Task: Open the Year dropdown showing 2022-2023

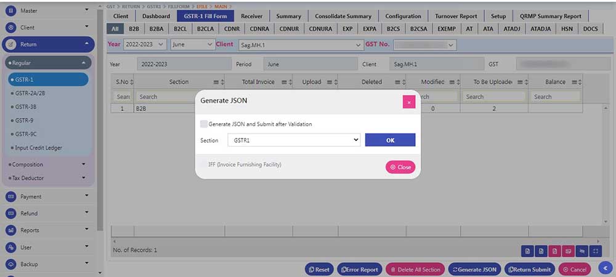Action: click(x=145, y=44)
